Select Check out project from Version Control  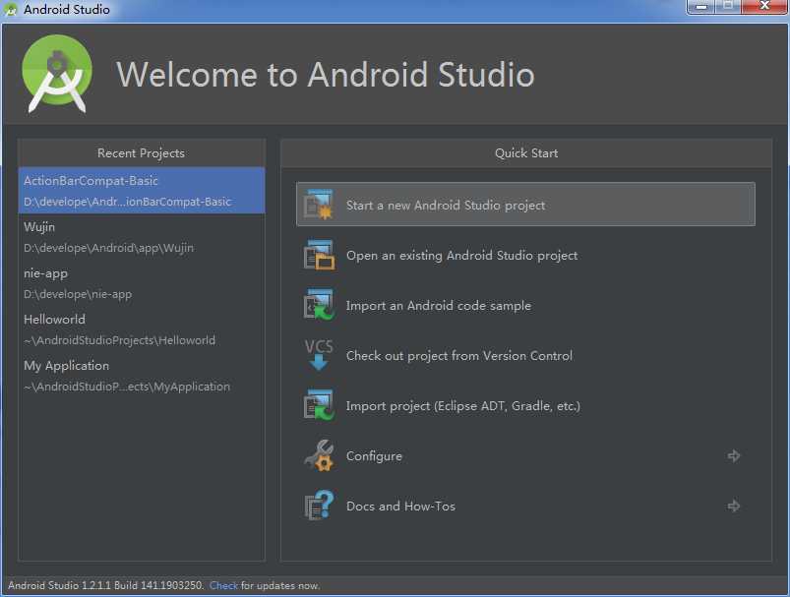point(525,355)
